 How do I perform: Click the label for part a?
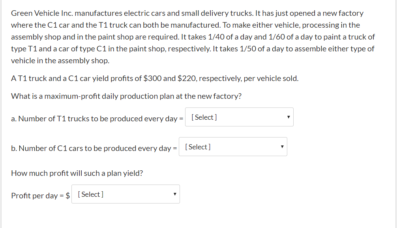click(x=96, y=118)
